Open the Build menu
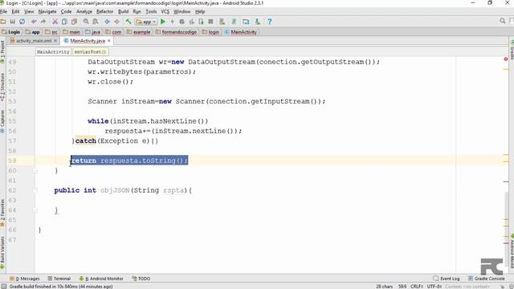 point(123,11)
